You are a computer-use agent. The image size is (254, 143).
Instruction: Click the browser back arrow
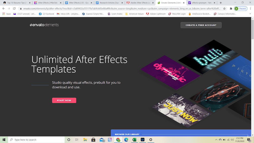[x=4, y=9]
